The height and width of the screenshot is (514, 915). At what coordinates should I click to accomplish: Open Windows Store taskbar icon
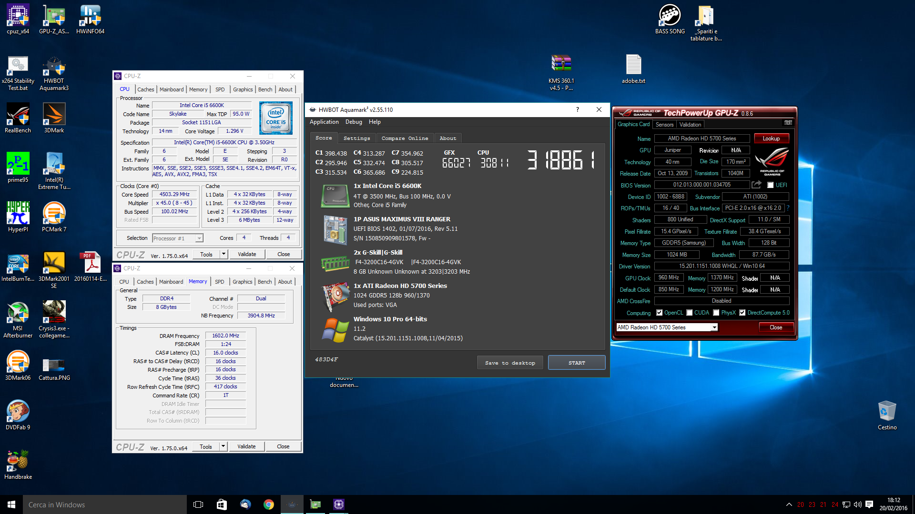click(x=222, y=504)
